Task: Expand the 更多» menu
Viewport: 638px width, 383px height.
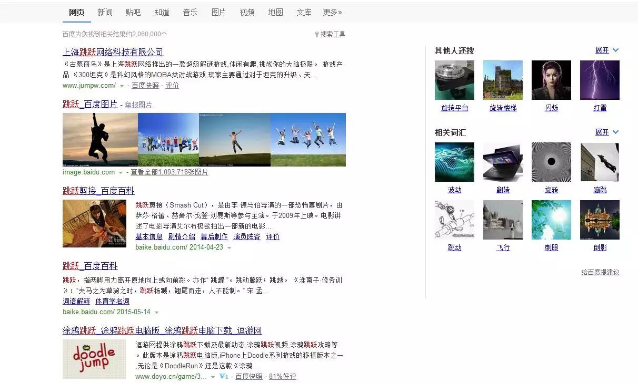Action: [x=332, y=12]
